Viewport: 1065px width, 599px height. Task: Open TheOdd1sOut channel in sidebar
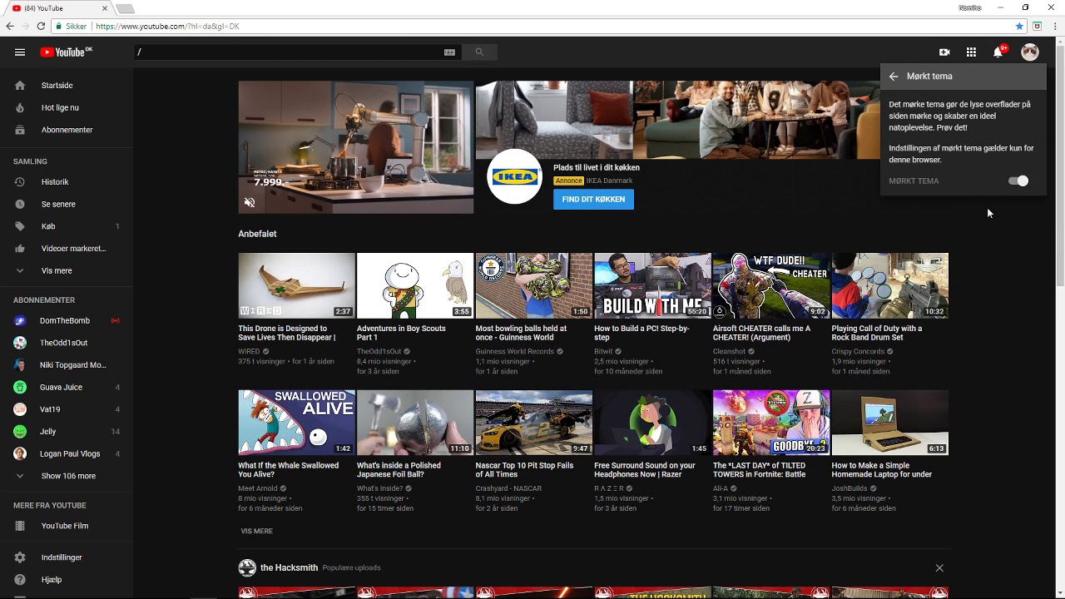tap(67, 343)
